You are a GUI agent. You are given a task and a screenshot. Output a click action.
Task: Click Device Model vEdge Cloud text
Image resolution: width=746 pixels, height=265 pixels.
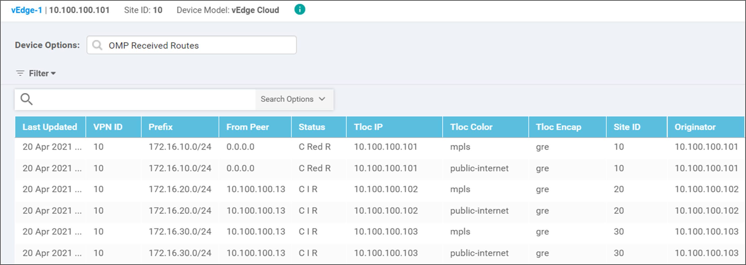tap(228, 10)
